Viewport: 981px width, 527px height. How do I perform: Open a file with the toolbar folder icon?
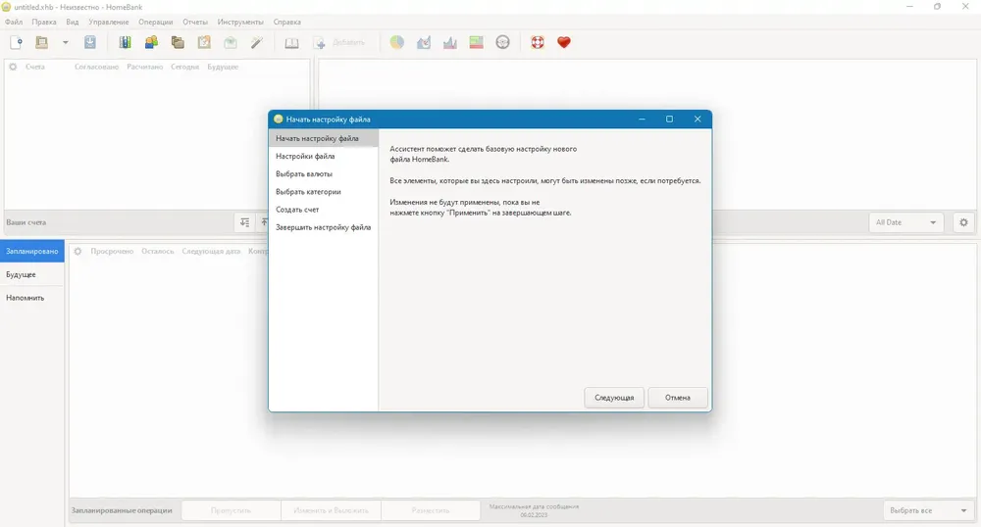point(42,42)
